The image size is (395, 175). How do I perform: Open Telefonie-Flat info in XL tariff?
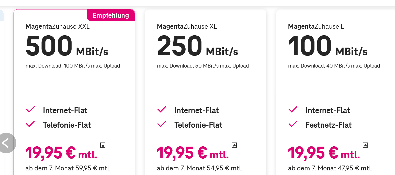click(x=198, y=125)
